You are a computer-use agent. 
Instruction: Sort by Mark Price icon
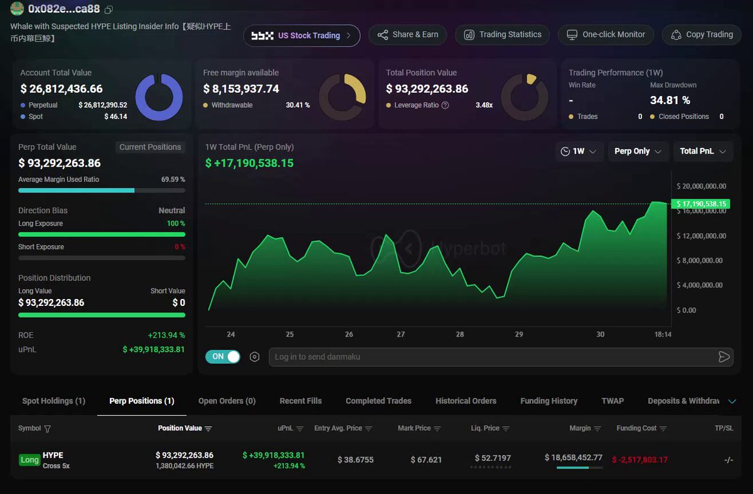437,429
